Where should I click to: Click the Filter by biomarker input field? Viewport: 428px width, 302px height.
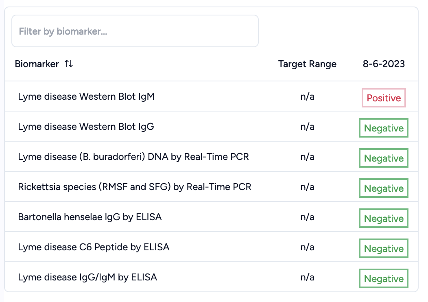pyautogui.click(x=135, y=31)
